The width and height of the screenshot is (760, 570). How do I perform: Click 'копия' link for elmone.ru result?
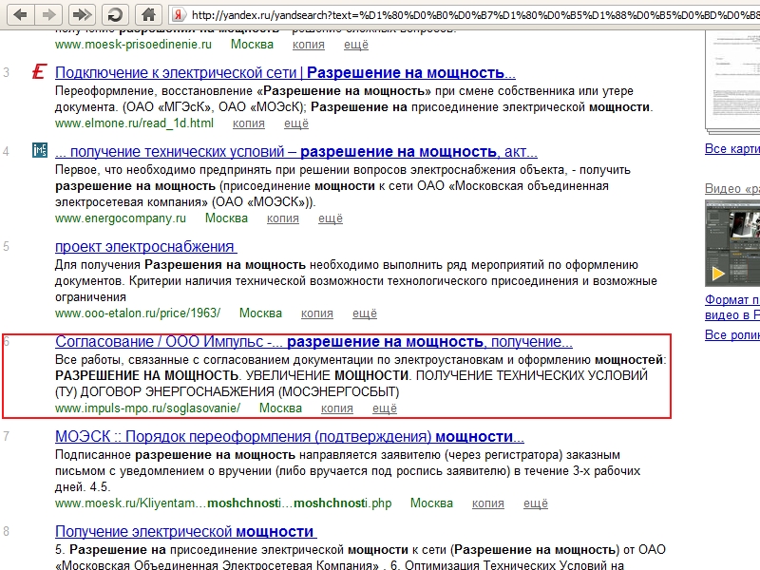pyautogui.click(x=249, y=123)
